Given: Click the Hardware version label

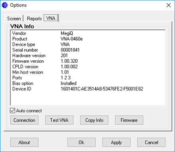Looking at the screenshot, I should pyautogui.click(x=29, y=56).
